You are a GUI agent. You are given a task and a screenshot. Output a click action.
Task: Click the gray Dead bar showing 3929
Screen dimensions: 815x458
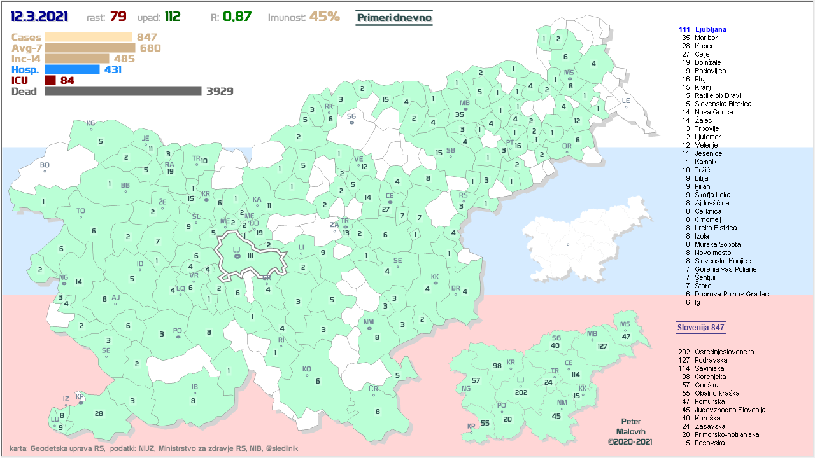pos(123,91)
